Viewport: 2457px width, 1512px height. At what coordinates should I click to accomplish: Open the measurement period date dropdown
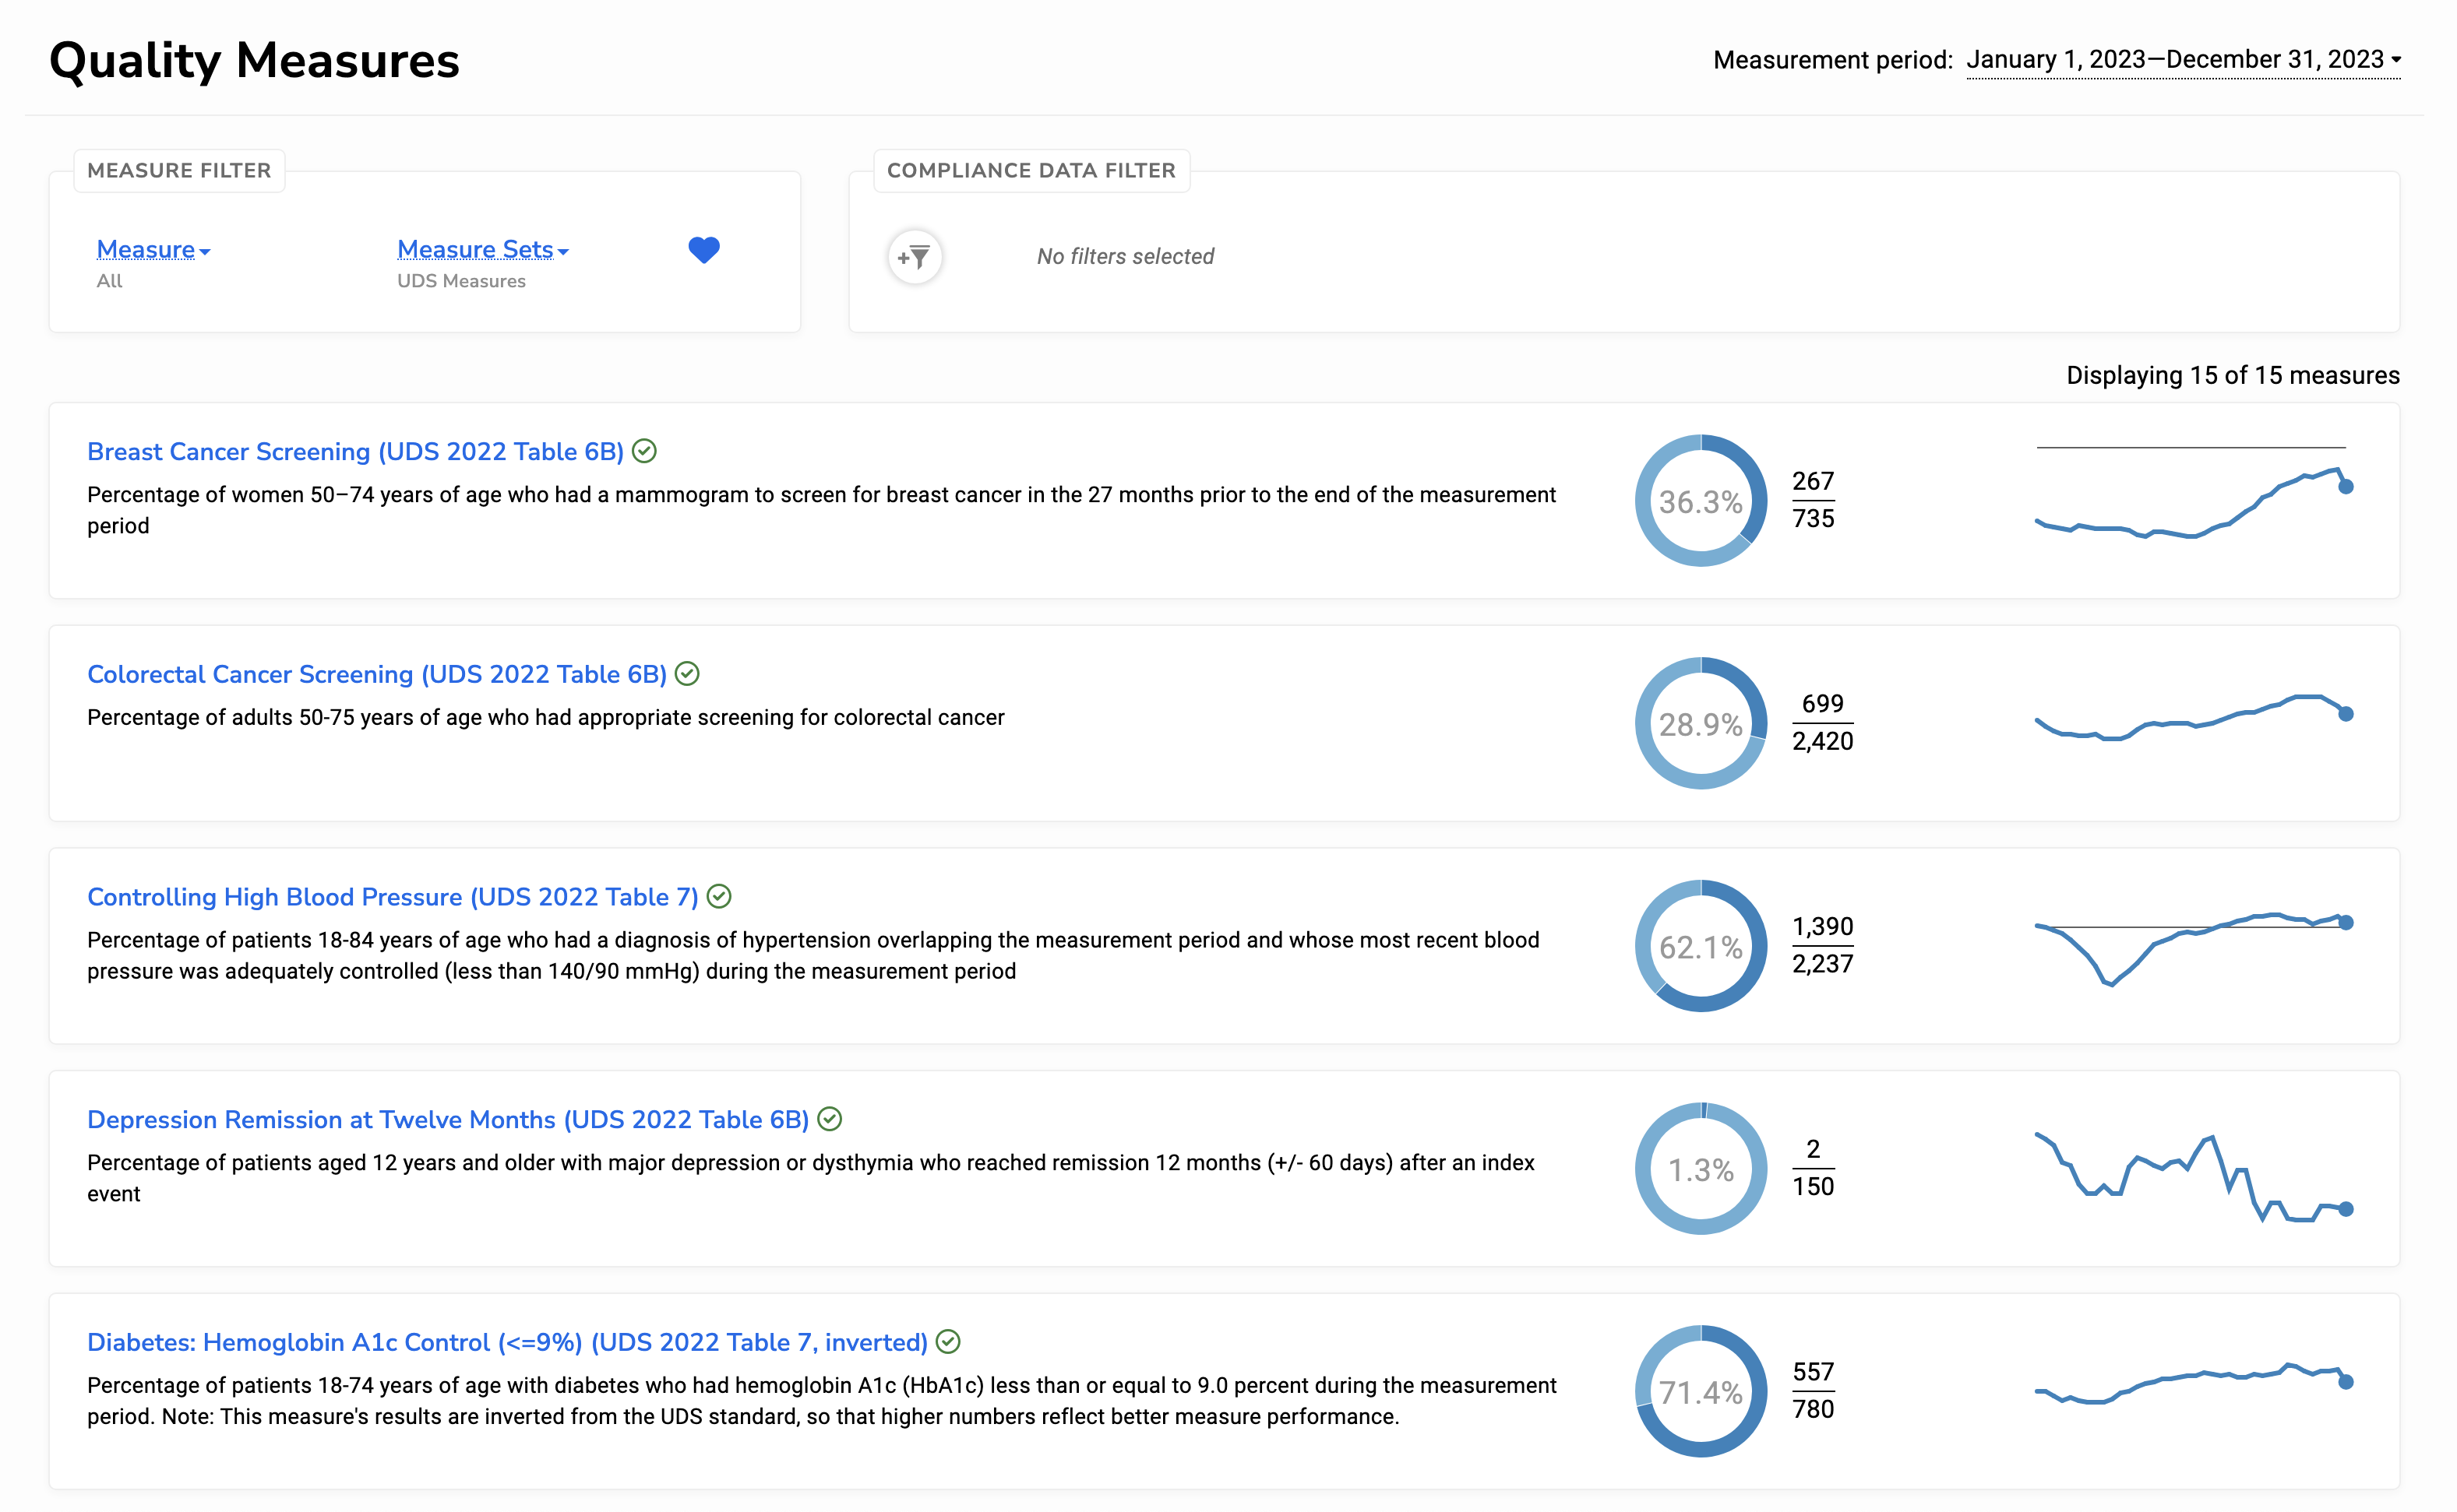[x=2183, y=60]
